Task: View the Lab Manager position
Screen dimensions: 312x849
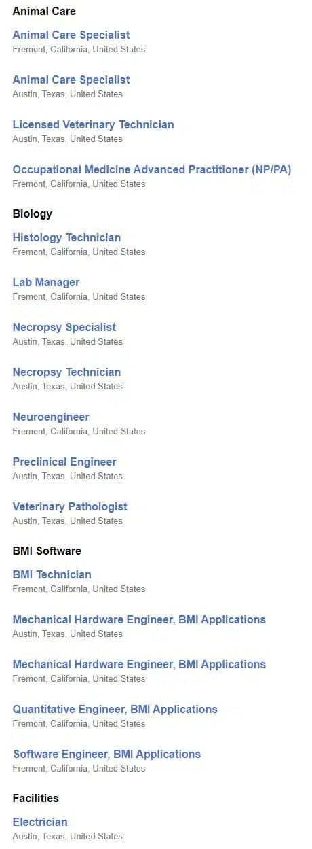Action: point(46,282)
